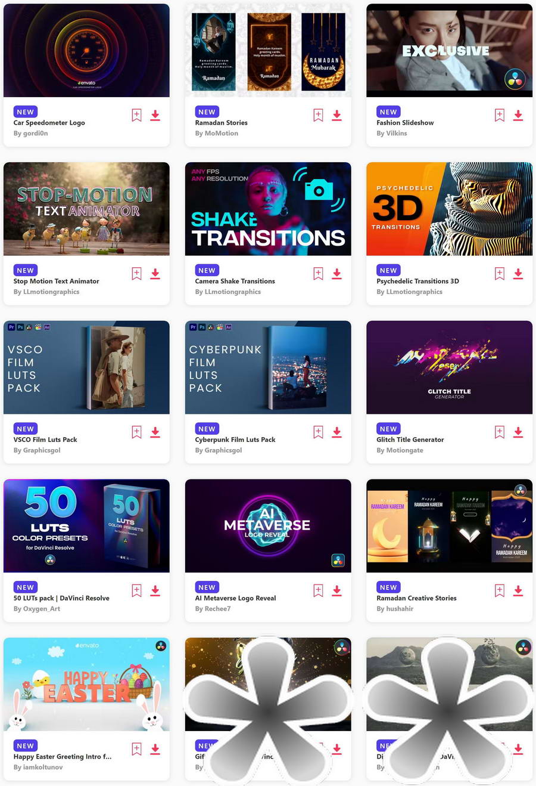The image size is (536, 786).
Task: Bookmark Ramadan Creative Stories
Action: [x=500, y=591]
